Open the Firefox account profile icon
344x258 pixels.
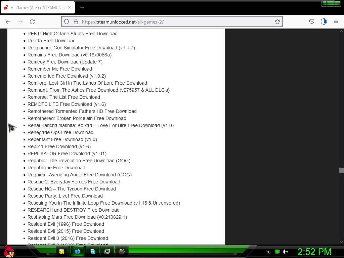pos(324,21)
